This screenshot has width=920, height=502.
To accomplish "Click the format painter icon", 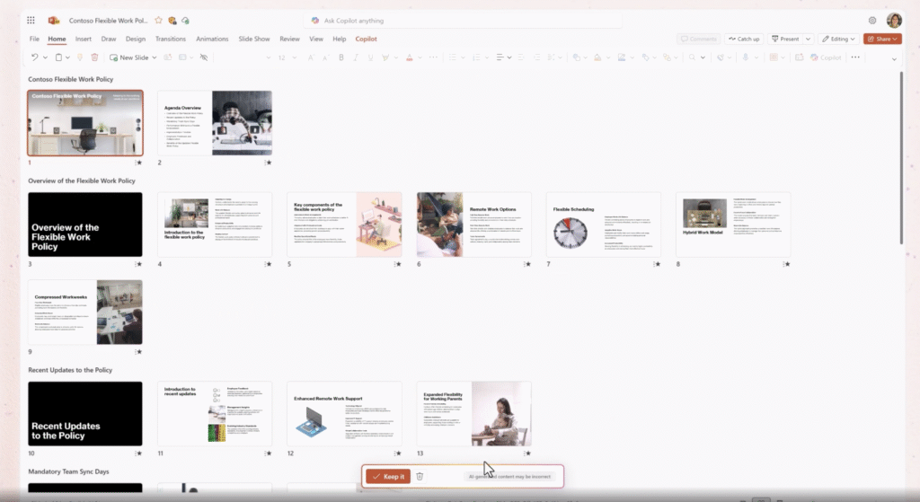I will tap(80, 57).
